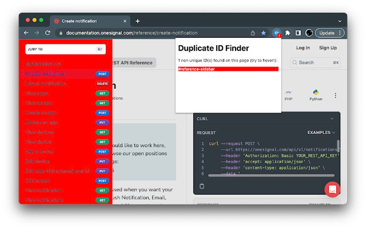
Task: Click the documentation Search box
Action: coord(315,62)
